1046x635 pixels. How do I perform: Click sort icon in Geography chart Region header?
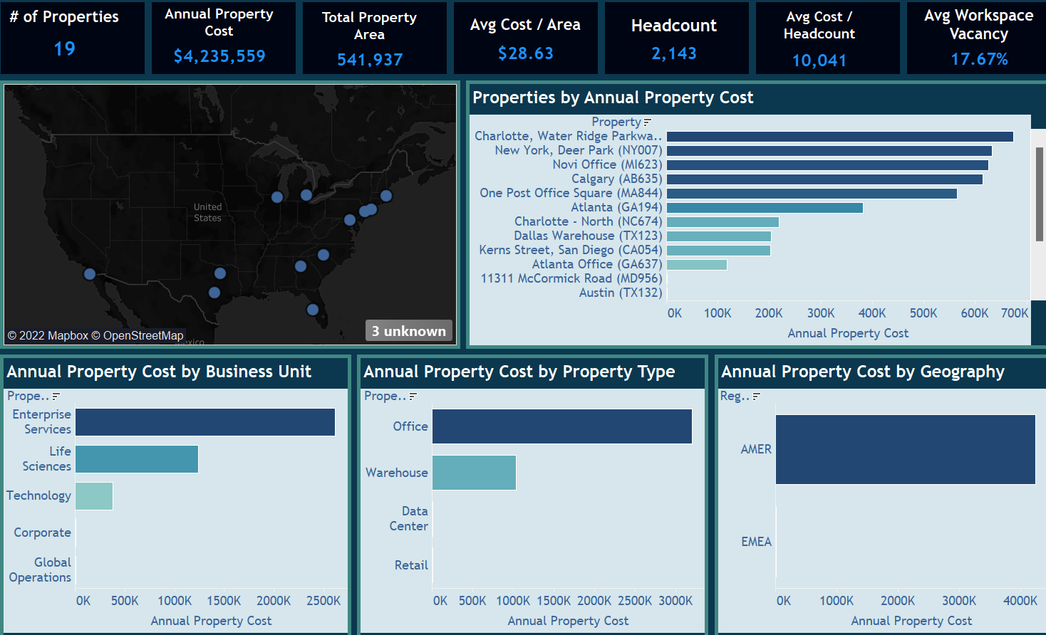(756, 397)
